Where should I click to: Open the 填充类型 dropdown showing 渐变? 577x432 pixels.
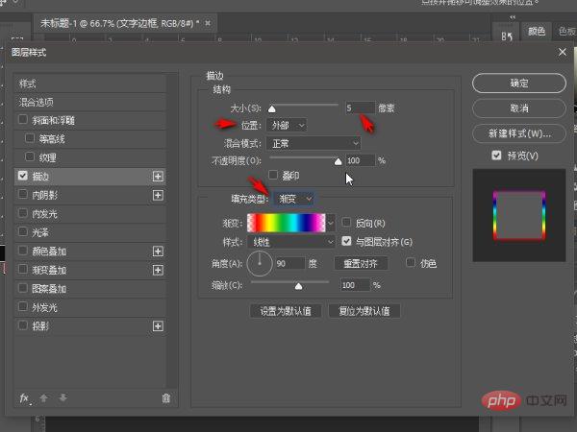[x=294, y=199]
